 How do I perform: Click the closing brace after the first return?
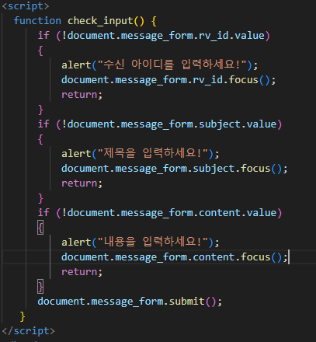[x=40, y=110]
